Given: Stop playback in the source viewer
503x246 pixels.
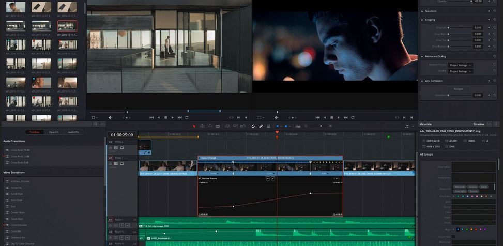Looking at the screenshot, I should pos(166,118).
